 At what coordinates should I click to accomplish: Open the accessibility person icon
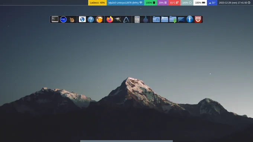pyautogui.click(x=190, y=19)
